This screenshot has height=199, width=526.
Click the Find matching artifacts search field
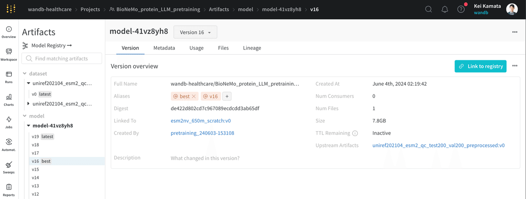[x=62, y=59]
